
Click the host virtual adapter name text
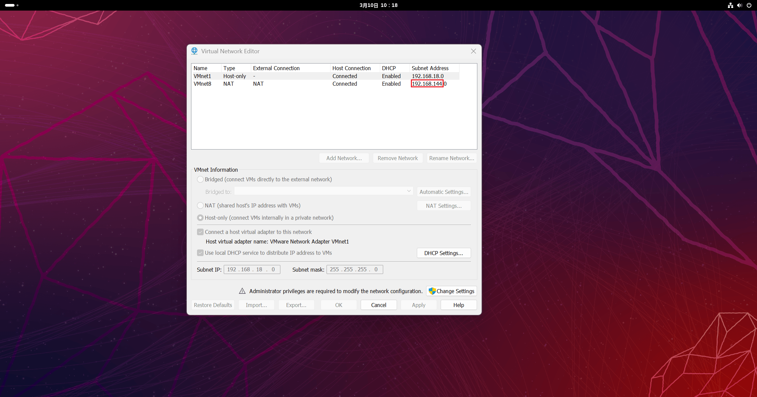(x=277, y=242)
